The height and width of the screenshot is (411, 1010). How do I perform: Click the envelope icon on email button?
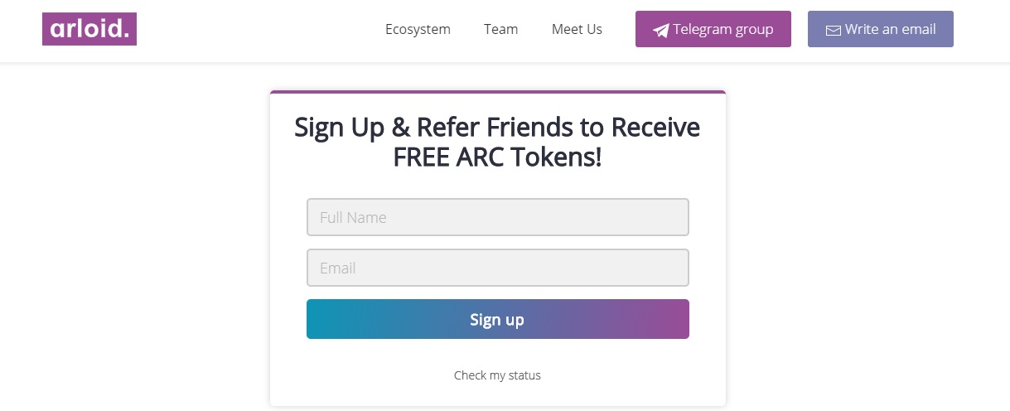pyautogui.click(x=833, y=31)
